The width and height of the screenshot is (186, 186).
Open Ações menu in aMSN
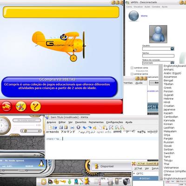pos(147,7)
